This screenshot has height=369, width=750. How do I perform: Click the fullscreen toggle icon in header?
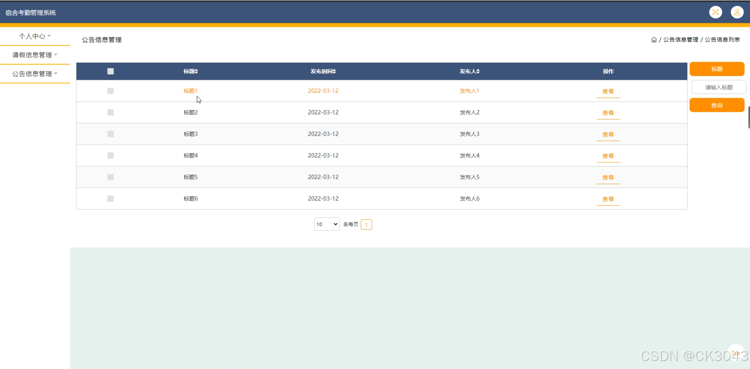click(x=715, y=12)
